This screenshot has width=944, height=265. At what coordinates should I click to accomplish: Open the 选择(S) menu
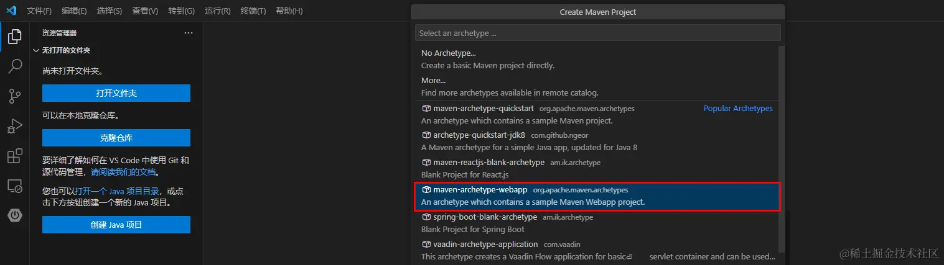(110, 11)
